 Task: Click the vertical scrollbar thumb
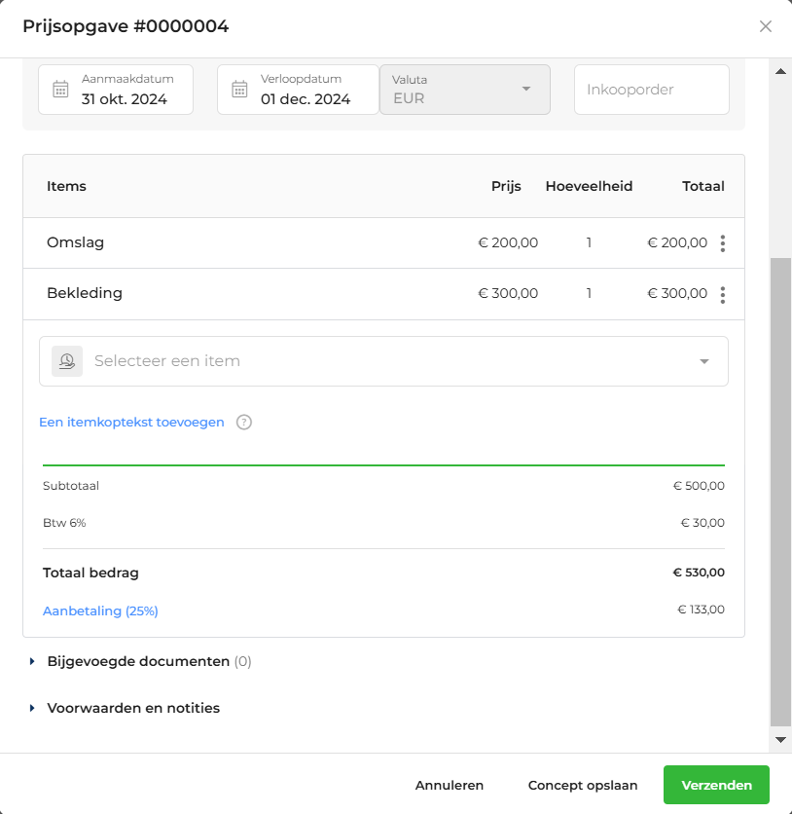[780, 492]
